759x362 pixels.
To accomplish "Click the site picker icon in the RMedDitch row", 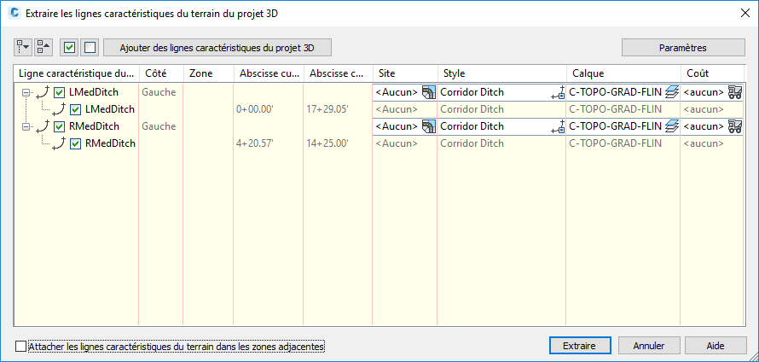I will click(x=429, y=126).
